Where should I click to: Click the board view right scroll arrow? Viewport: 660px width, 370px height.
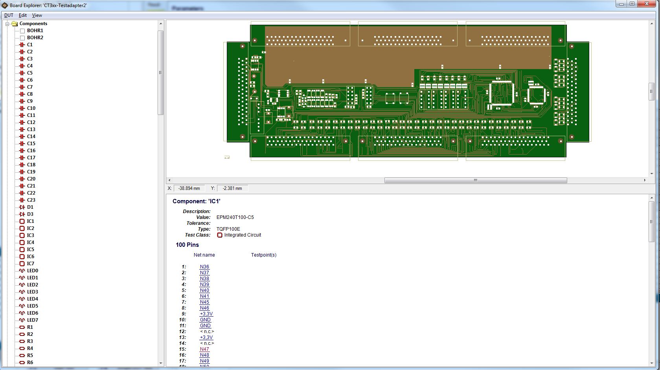645,180
